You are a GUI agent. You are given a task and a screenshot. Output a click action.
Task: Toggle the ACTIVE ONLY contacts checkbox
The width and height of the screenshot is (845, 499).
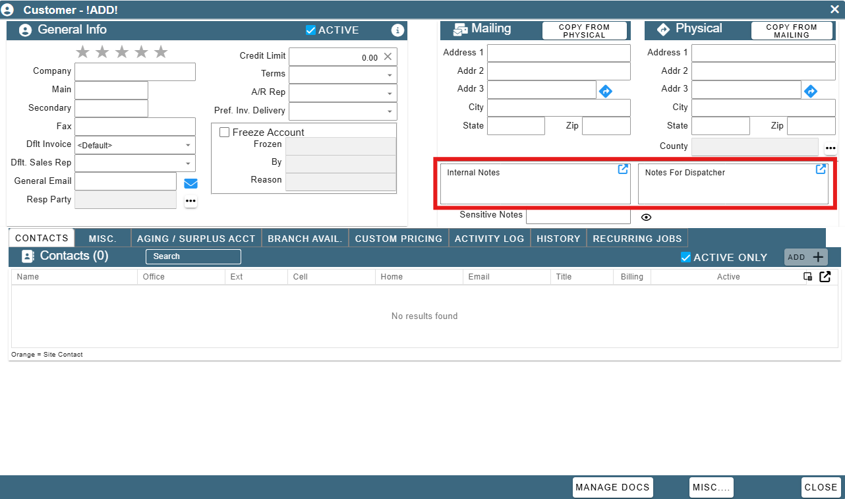click(685, 258)
